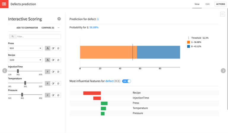Click the green Press influence bar

(104, 103)
